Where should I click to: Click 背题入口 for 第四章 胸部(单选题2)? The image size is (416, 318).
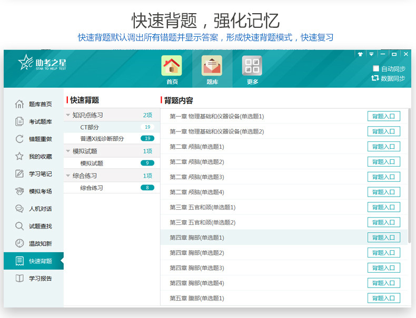[384, 253]
